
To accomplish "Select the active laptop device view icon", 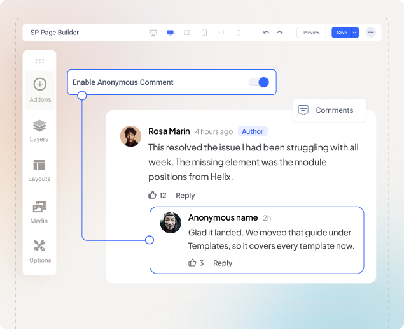I will coord(171,33).
